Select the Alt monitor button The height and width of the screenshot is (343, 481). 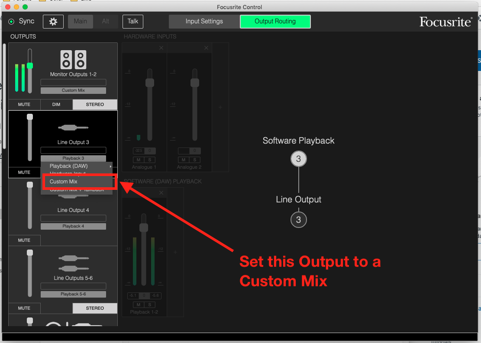click(106, 22)
